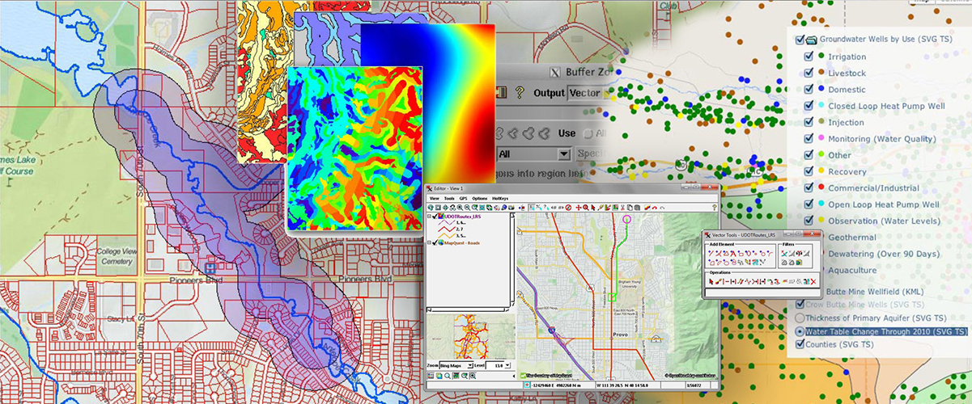Viewport: 972px width, 404px height.
Task: Collapse the UDOTRoutes_LRS layer tree node
Action: (x=429, y=216)
